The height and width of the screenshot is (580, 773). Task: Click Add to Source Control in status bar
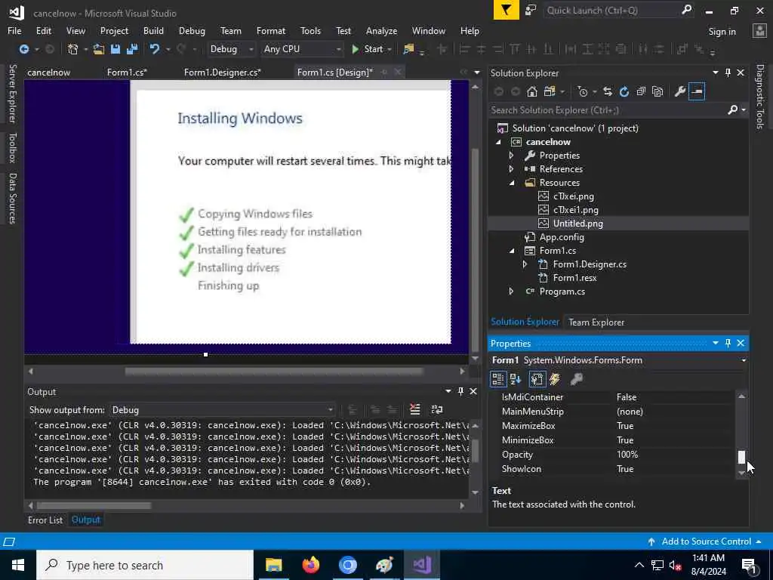(x=706, y=541)
